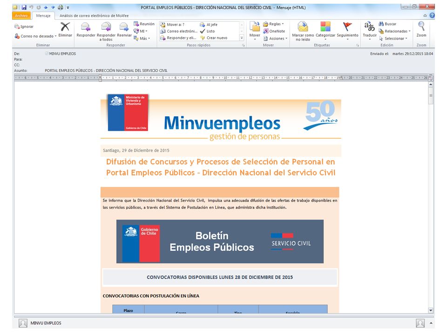The height and width of the screenshot is (335, 447).
Task: Click 'Crear nuevo' quick step
Action: point(214,38)
